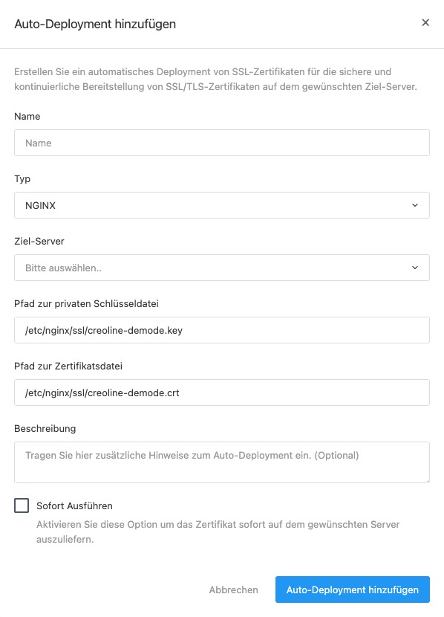Click the 'Ziel-Server' field label
444x617 pixels.
(39, 241)
